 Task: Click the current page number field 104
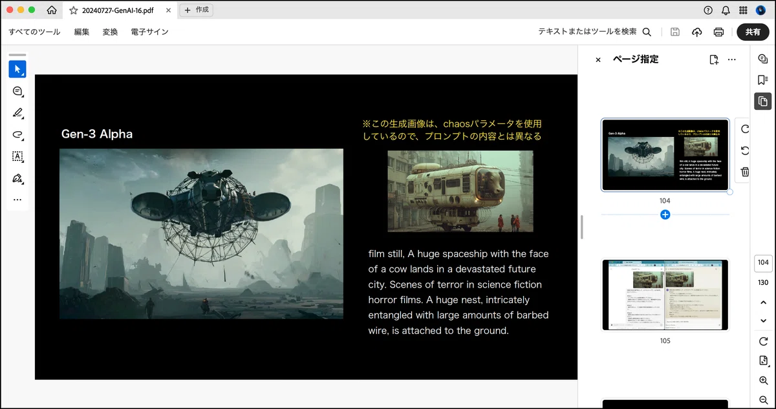pyautogui.click(x=763, y=262)
